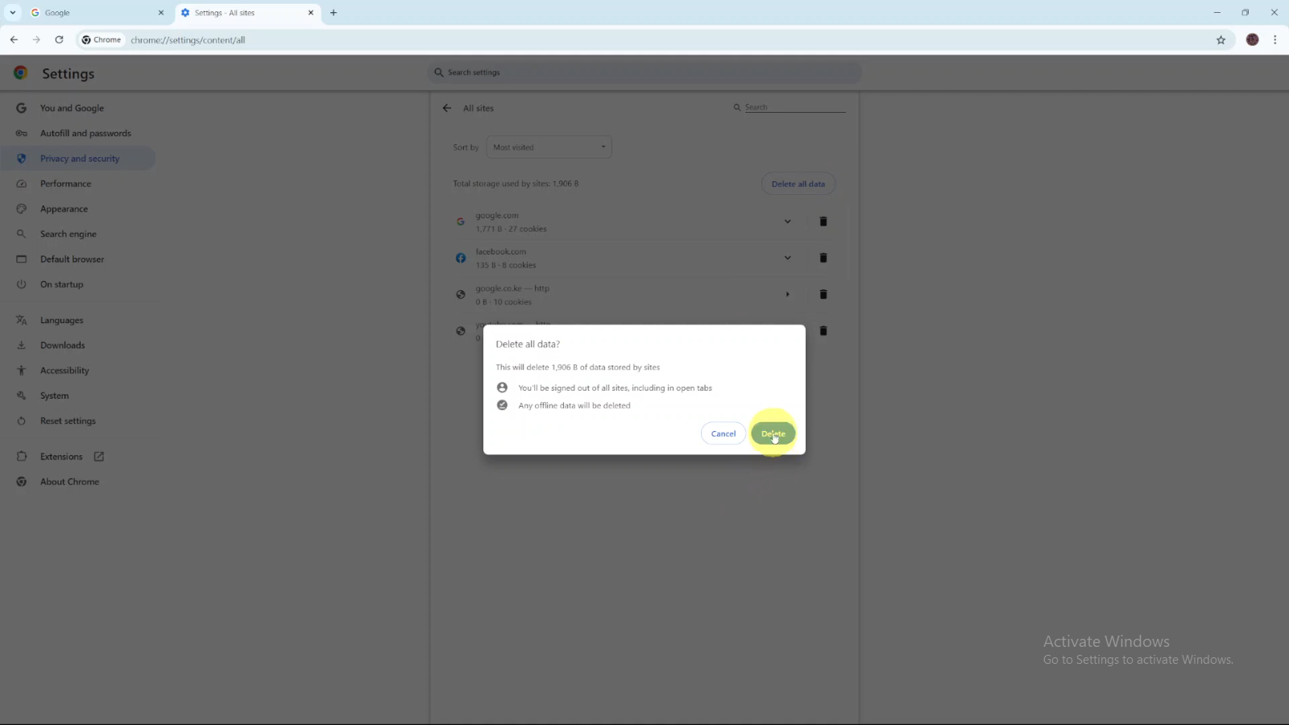Click the System wrench icon

pos(22,396)
